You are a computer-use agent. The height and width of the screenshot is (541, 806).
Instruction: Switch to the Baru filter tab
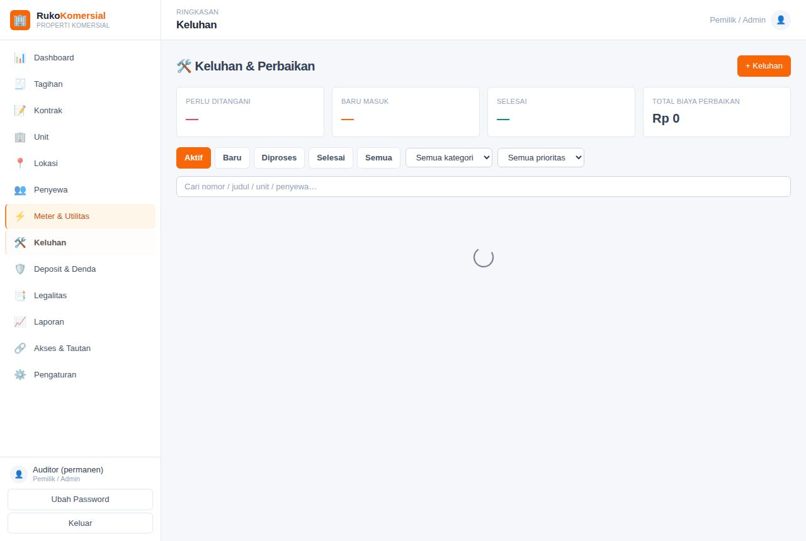tap(232, 158)
